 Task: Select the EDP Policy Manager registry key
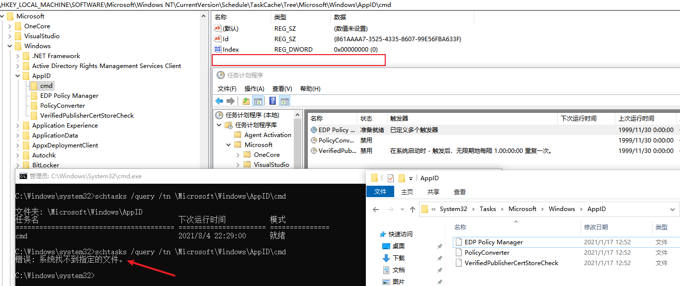click(x=69, y=96)
